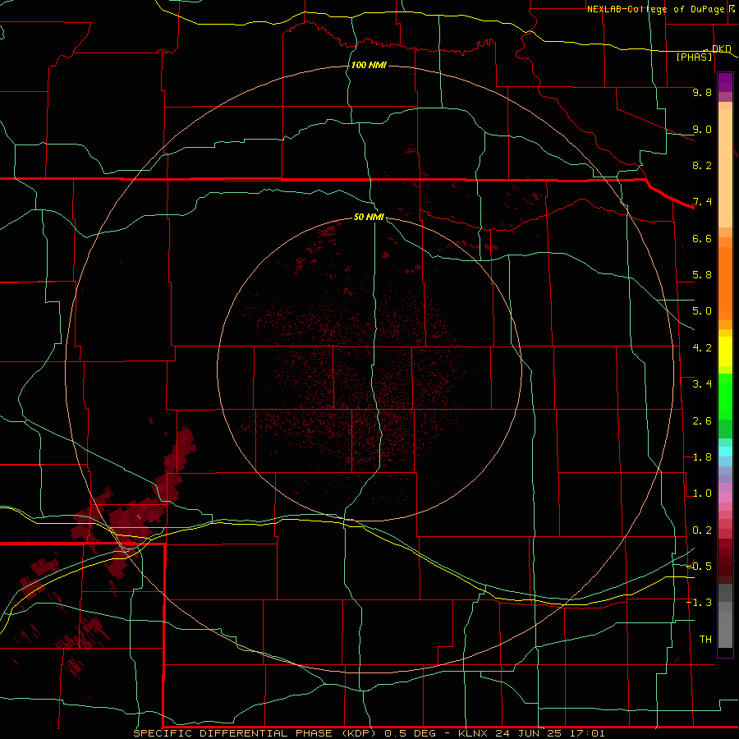Image resolution: width=739 pixels, height=739 pixels.
Task: Click the KLNX station identifier in the caption
Action: (474, 733)
